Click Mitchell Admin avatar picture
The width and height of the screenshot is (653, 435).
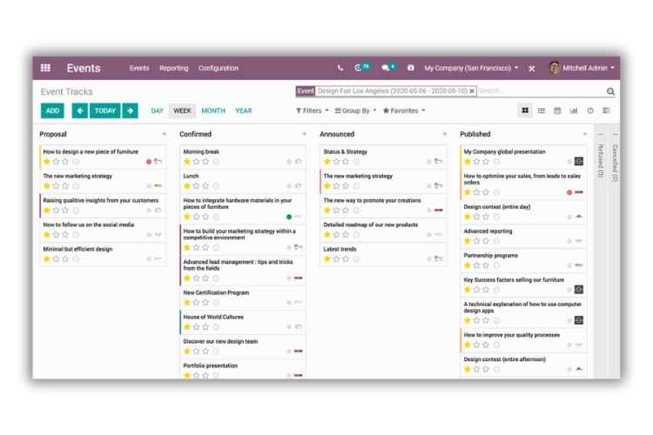coord(555,68)
